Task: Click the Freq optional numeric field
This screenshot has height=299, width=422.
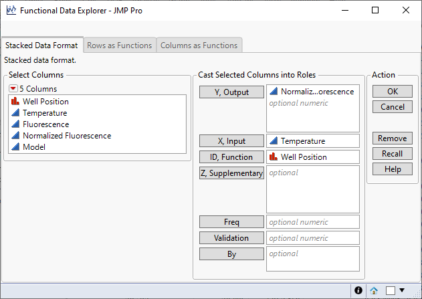Action: point(313,222)
